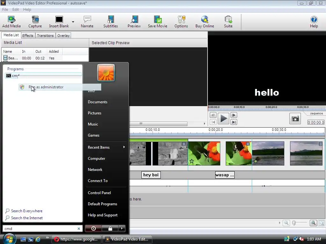Open the Options dialog
The image size is (326, 244).
(181, 22)
